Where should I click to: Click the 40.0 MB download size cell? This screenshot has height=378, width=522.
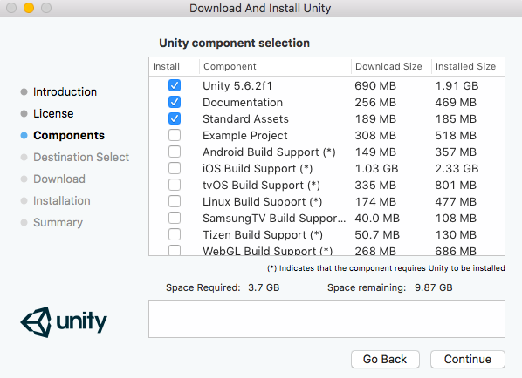click(x=377, y=219)
